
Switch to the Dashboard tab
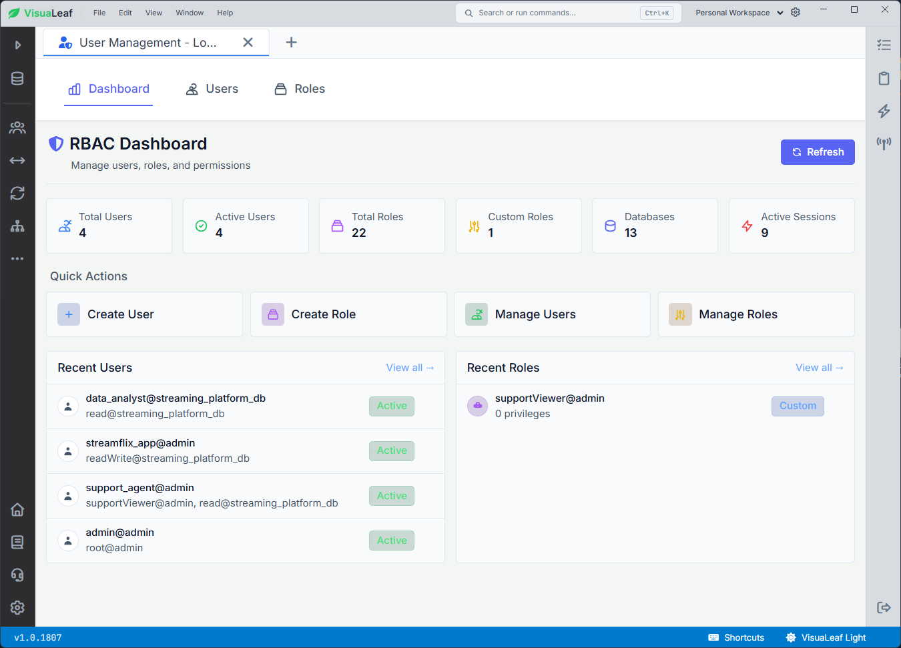[x=109, y=89]
